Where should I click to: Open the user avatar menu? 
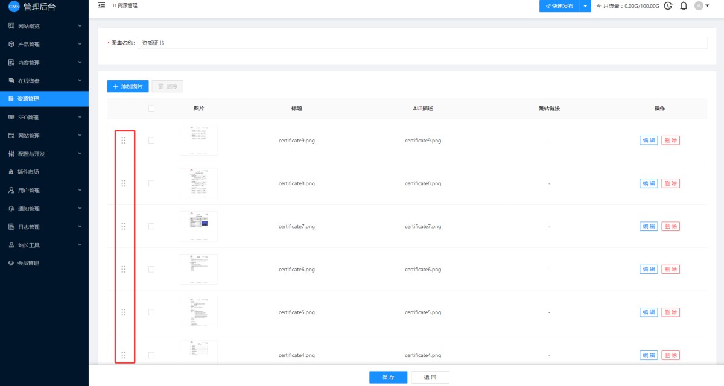pos(702,6)
